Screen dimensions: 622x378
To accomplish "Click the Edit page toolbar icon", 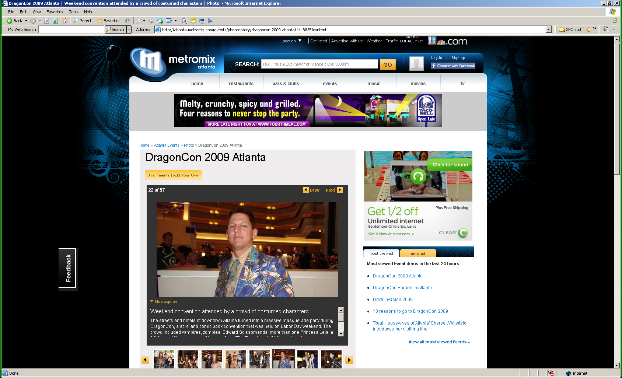I will (x=169, y=21).
